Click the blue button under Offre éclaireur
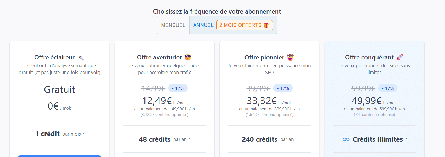Viewport: 445px width, 157px height. click(60, 156)
